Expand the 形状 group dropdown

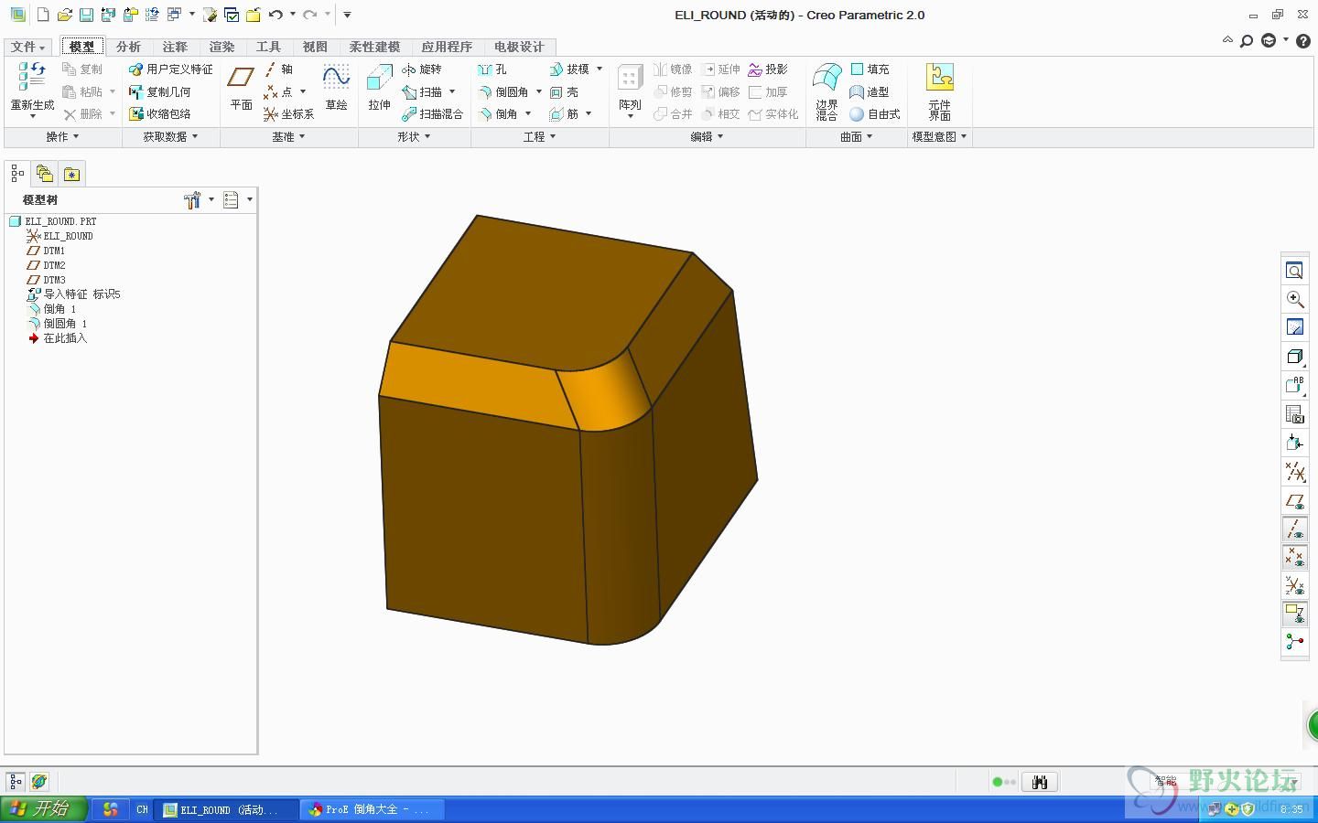pos(414,136)
